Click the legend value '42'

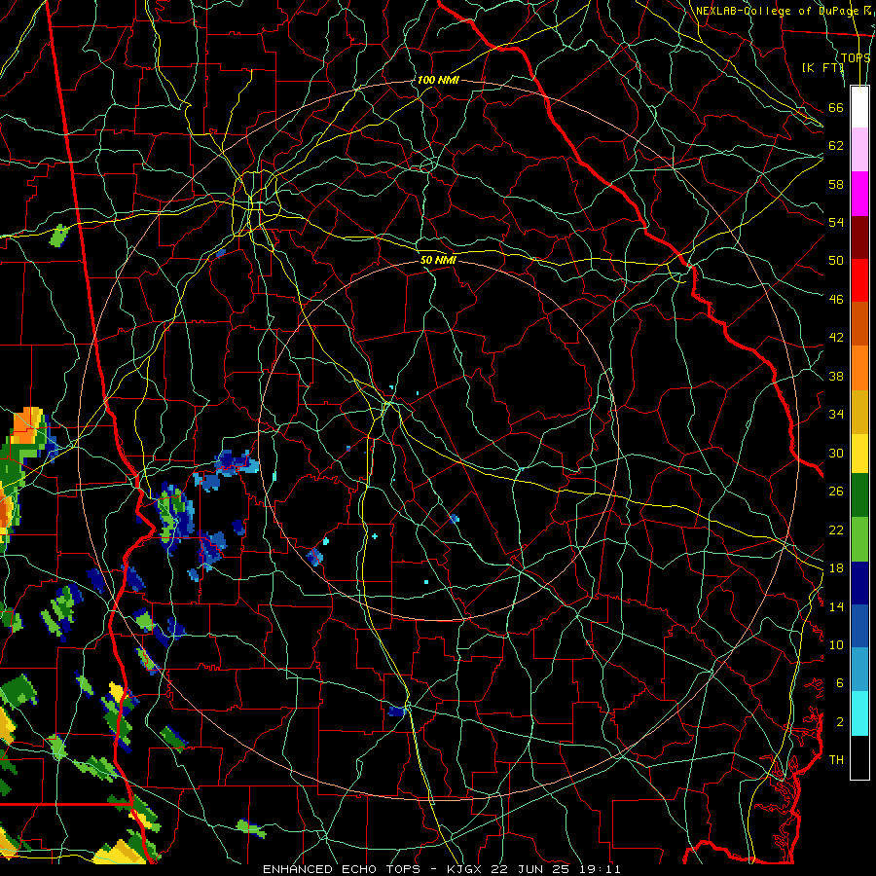coord(836,338)
